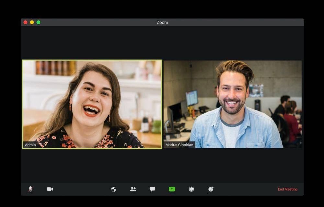Unmute the microphone in the toolbar
Viewport: 324px width, 207px height.
tap(30, 189)
